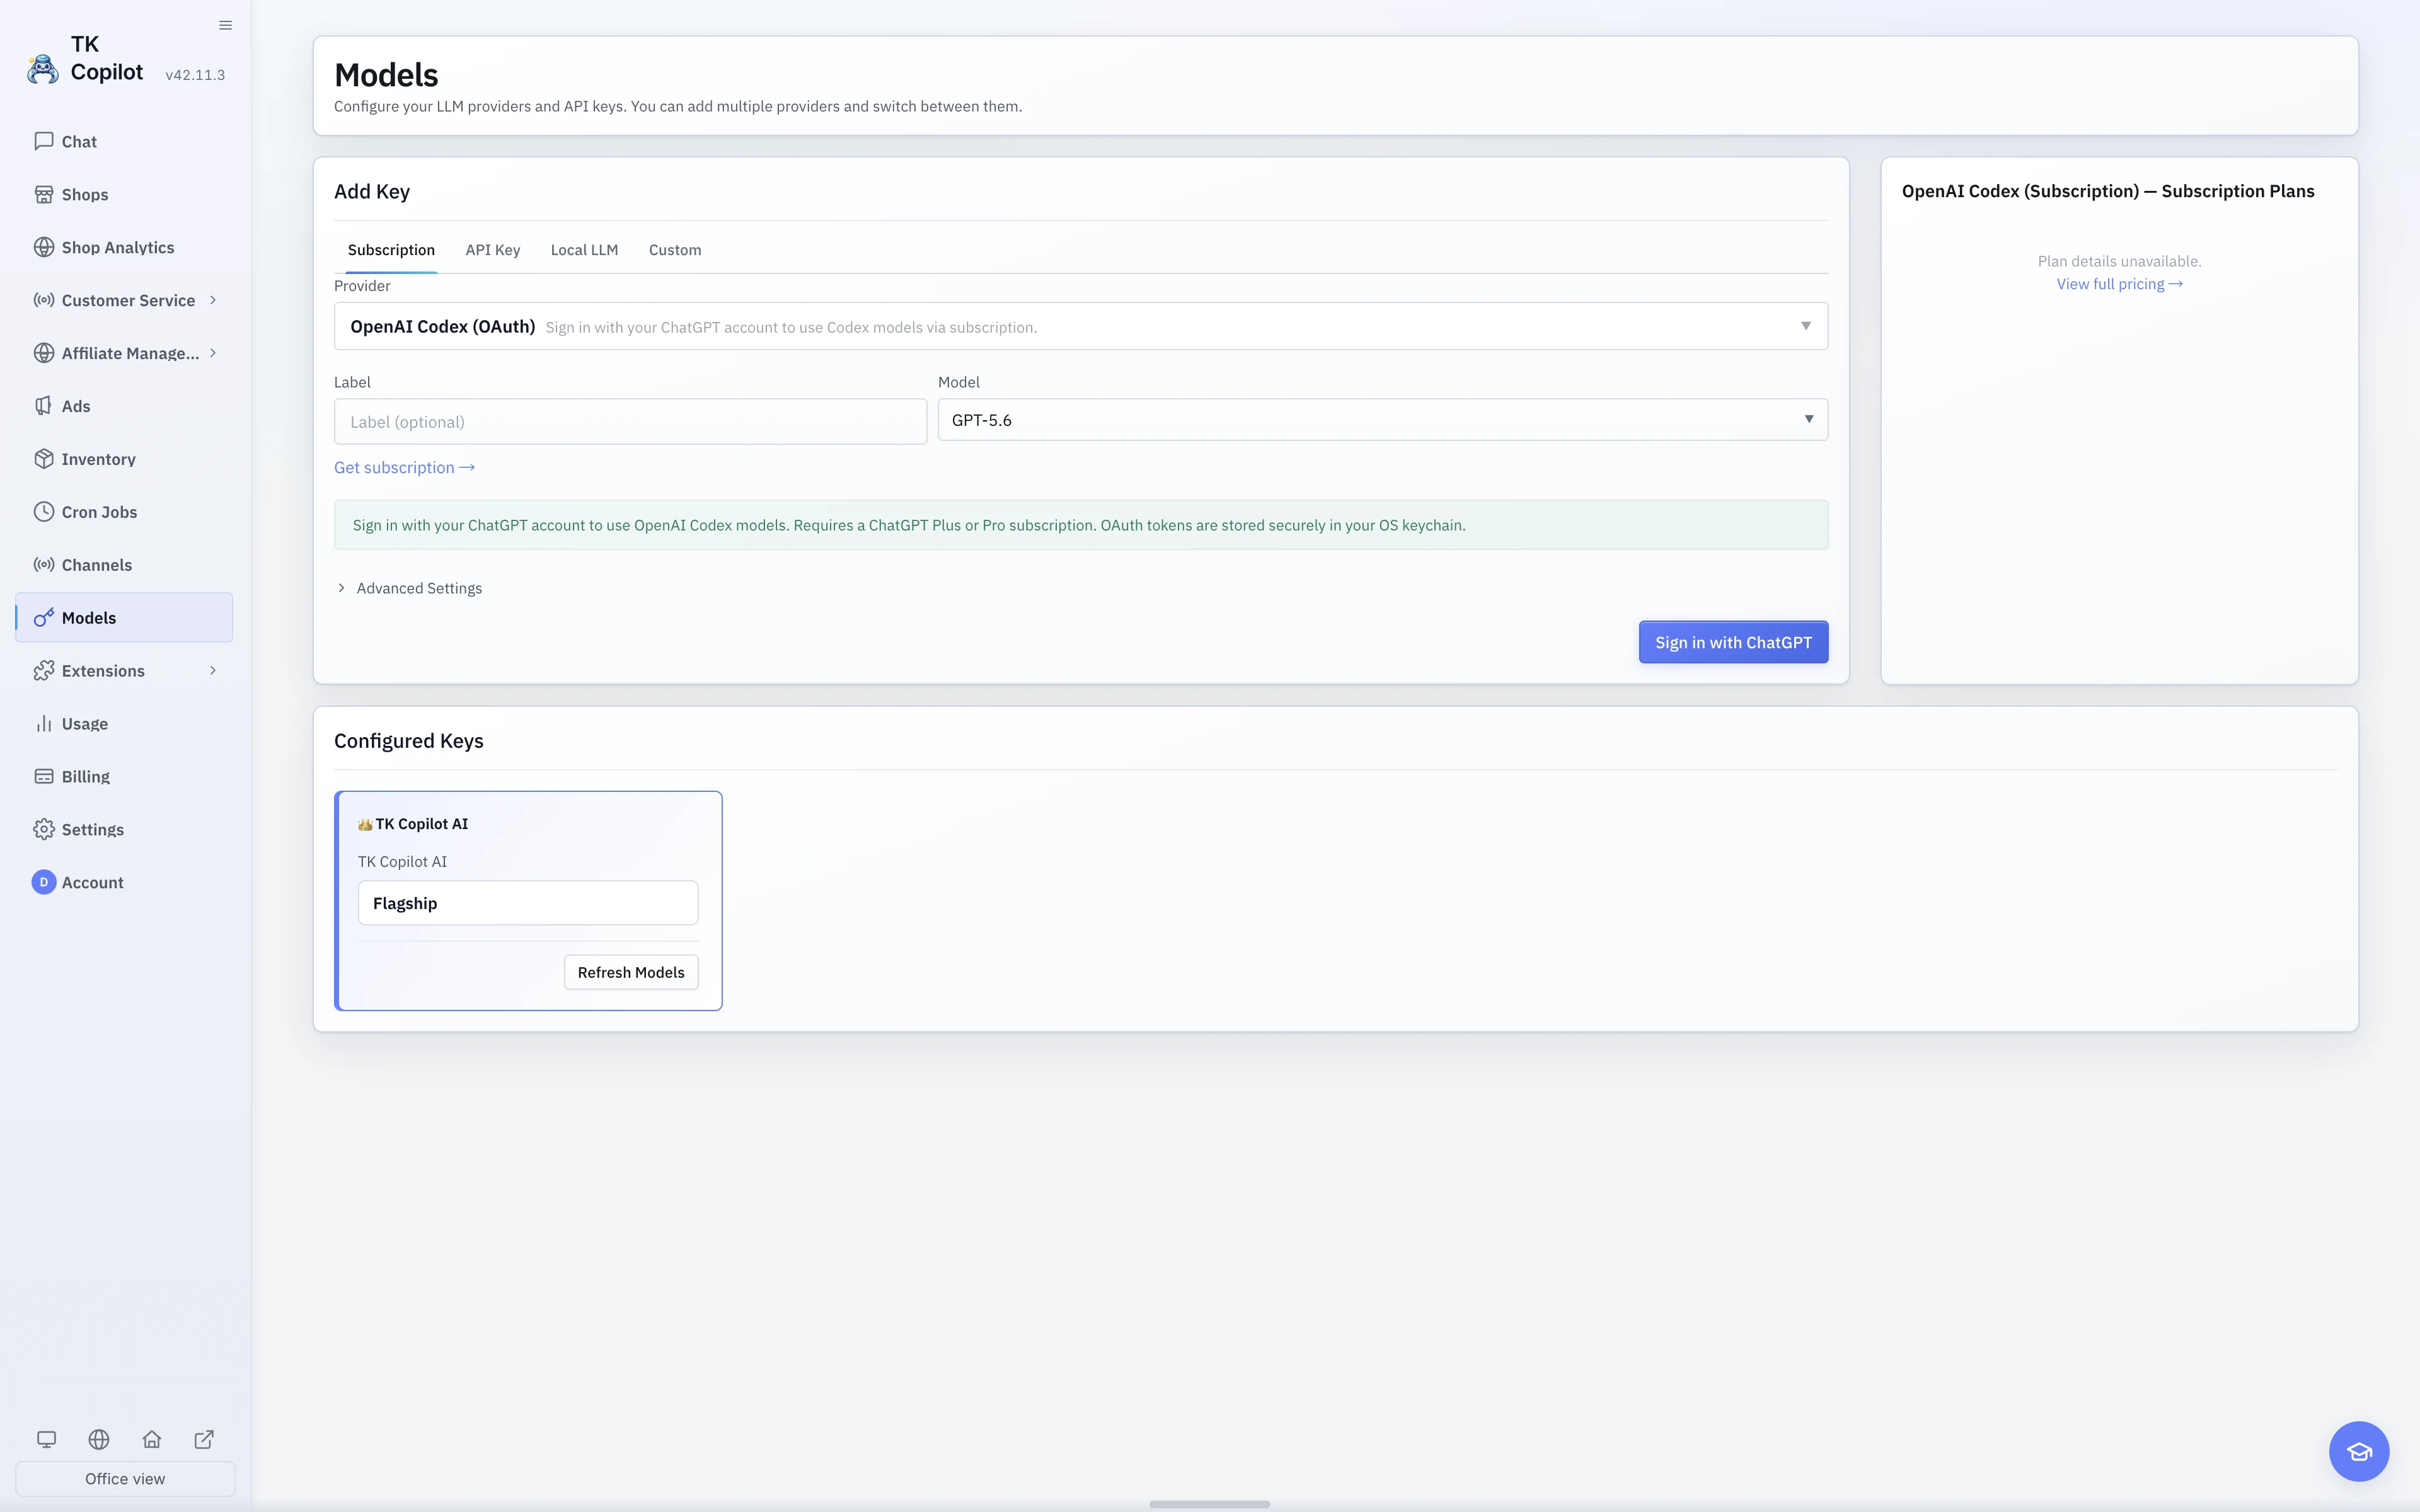This screenshot has height=1512, width=2420.
Task: Open the graduation-cap help button
Action: tap(2359, 1451)
